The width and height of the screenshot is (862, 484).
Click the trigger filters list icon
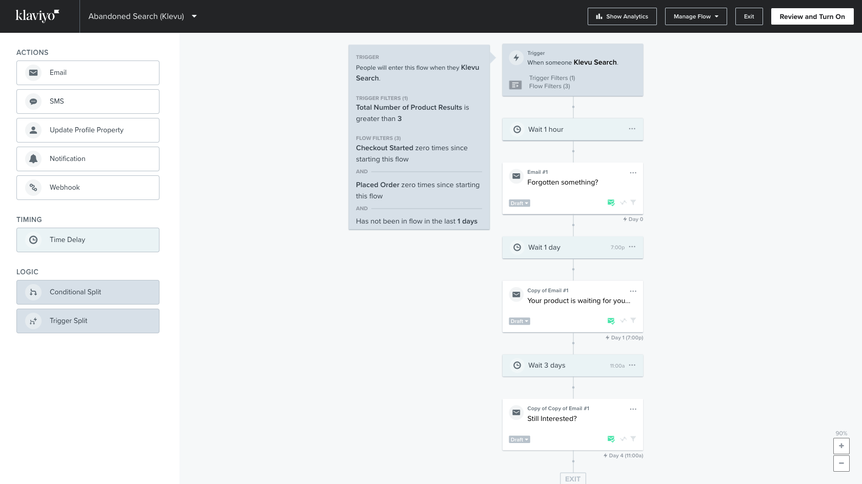[515, 85]
